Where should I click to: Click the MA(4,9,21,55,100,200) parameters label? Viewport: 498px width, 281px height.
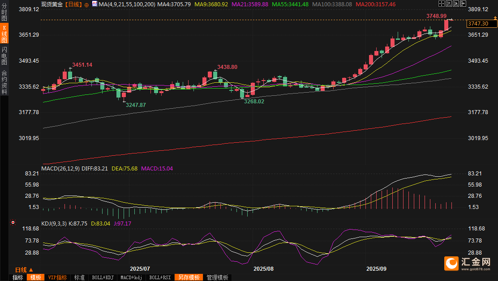click(x=127, y=4)
